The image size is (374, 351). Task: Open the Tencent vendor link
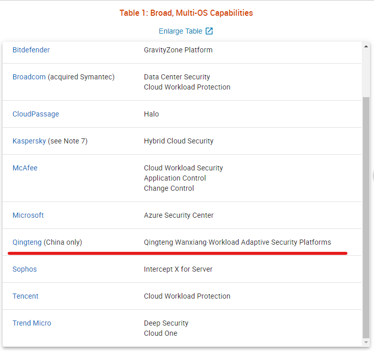point(25,296)
